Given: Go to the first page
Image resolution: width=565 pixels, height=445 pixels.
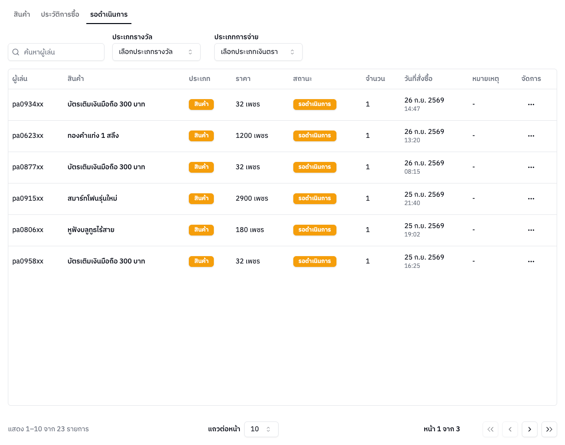Looking at the screenshot, I should tap(490, 429).
